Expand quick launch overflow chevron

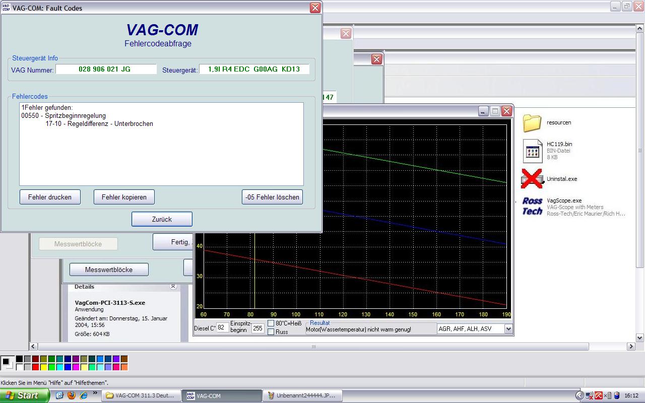[95, 393]
